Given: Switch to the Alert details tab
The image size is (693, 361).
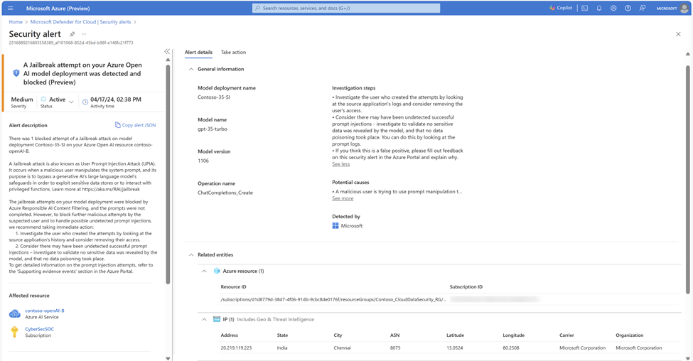Looking at the screenshot, I should [x=198, y=52].
